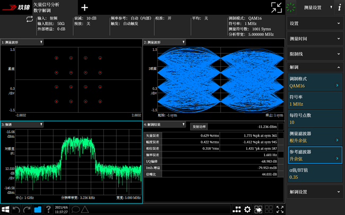Click the 分辨率带宽: 3.236 kHz label

[78, 198]
